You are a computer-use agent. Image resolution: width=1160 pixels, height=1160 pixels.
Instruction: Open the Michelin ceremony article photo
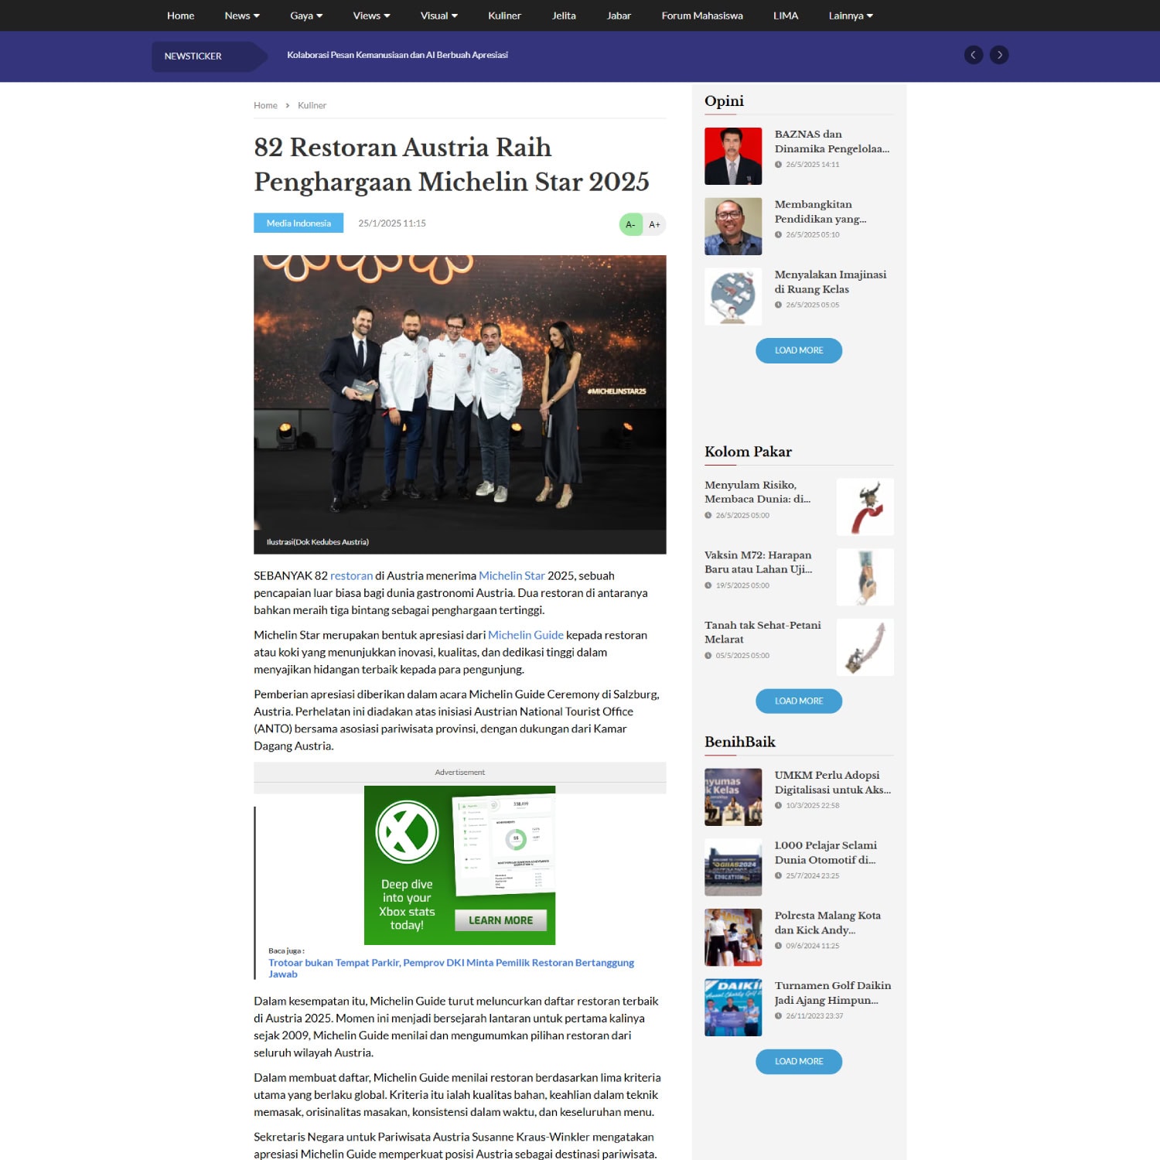[x=459, y=393]
